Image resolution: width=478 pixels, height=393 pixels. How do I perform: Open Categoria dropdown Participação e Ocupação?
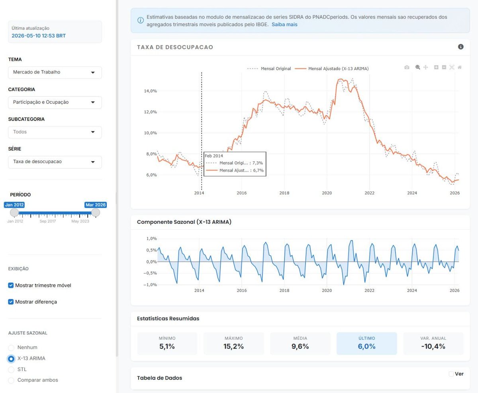point(55,102)
